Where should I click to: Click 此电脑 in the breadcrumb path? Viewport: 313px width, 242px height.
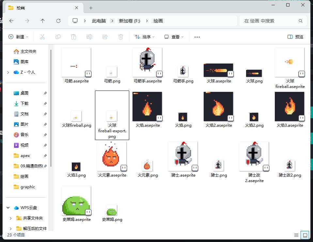point(99,21)
